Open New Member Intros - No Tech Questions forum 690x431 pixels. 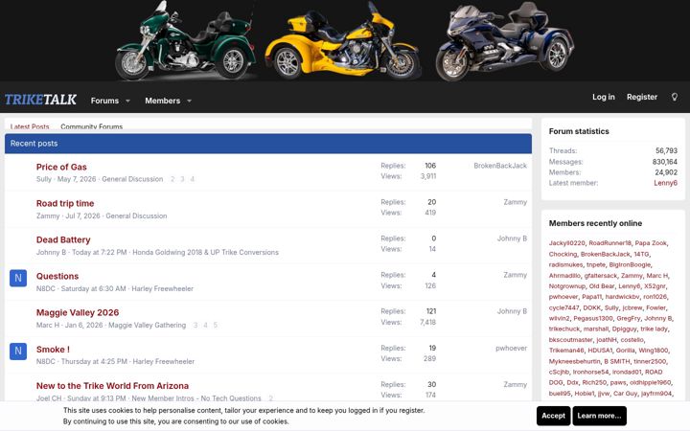[x=196, y=398]
